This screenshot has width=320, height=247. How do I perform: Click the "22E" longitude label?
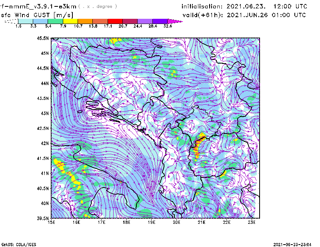pyautogui.click(x=226, y=222)
